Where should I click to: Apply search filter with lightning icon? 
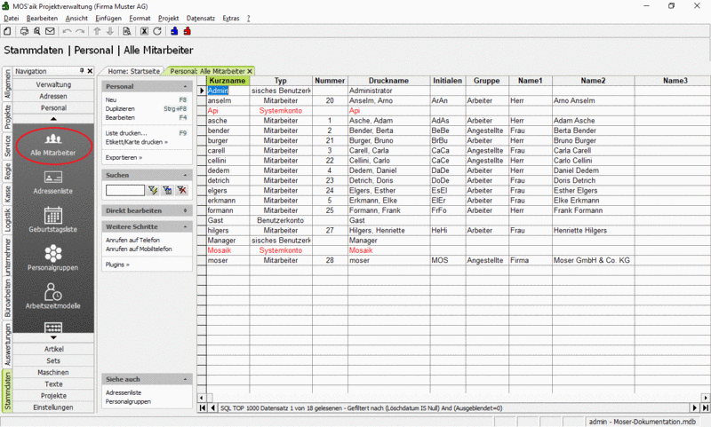point(153,190)
